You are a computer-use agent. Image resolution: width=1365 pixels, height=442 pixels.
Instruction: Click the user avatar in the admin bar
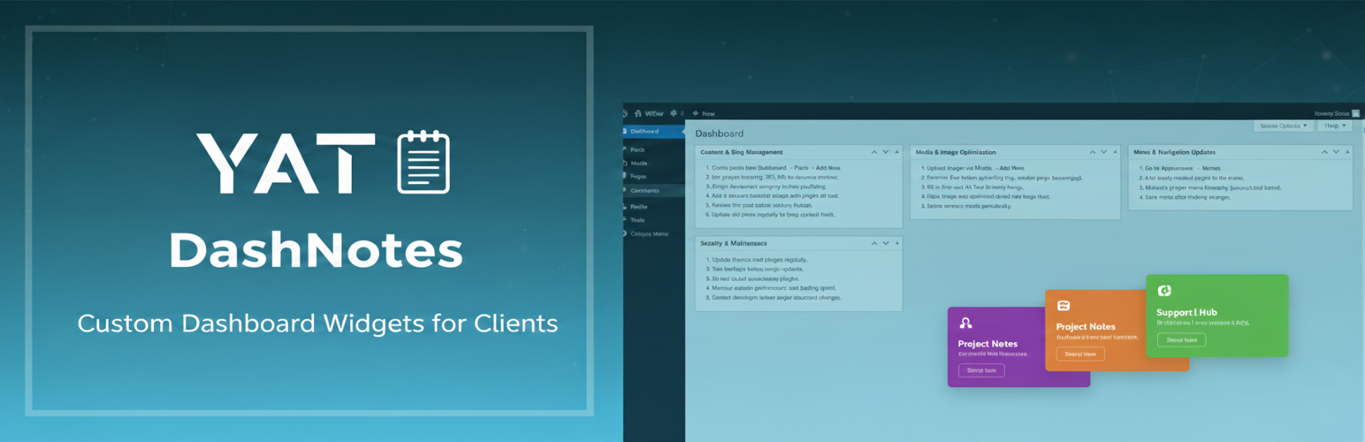(x=1355, y=113)
